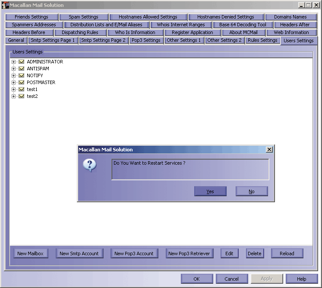
Task: Select test2 user label
Action: click(x=32, y=96)
